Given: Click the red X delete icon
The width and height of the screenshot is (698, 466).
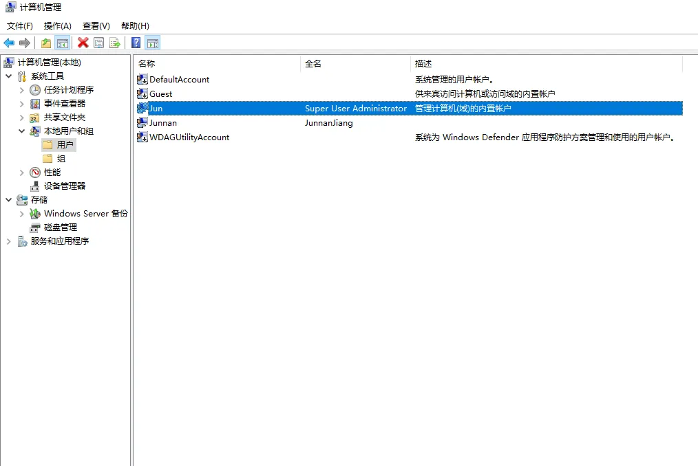Looking at the screenshot, I should tap(83, 43).
